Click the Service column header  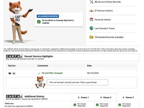point(12,66)
